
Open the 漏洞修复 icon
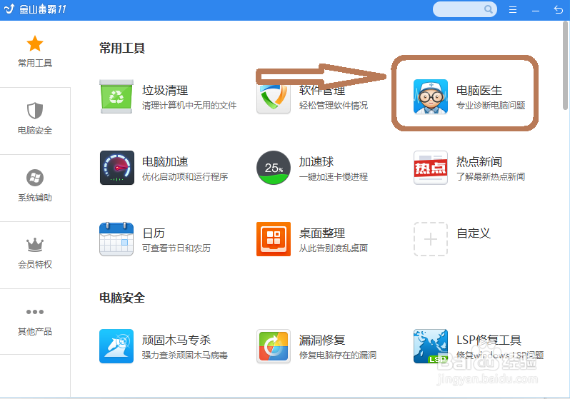274,346
